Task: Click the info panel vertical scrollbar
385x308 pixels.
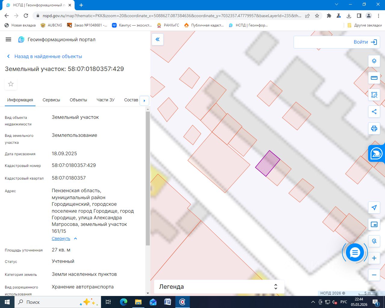Action: 148,179
